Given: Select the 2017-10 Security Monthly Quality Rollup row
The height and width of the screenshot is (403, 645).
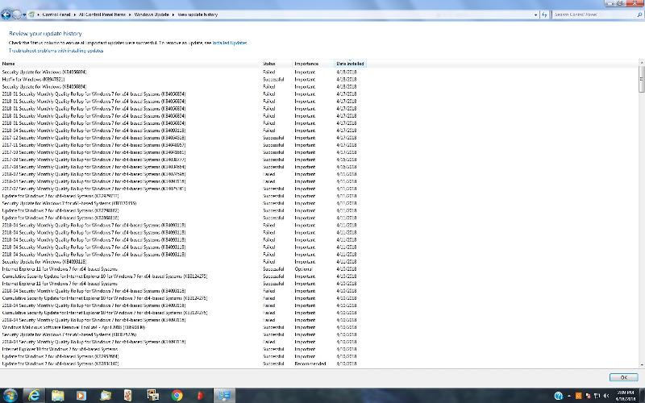Looking at the screenshot, I should click(179, 152).
